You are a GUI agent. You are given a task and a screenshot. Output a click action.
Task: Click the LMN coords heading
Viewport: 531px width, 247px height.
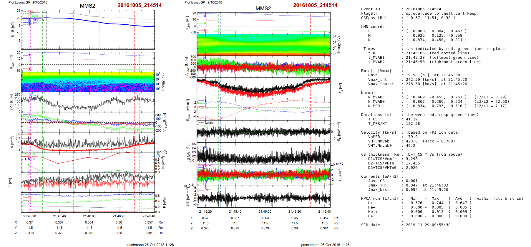point(373,27)
